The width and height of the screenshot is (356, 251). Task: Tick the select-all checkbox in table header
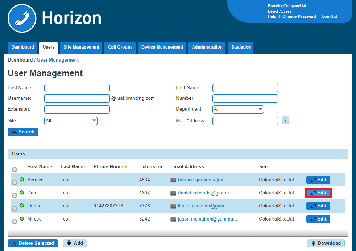(15, 169)
